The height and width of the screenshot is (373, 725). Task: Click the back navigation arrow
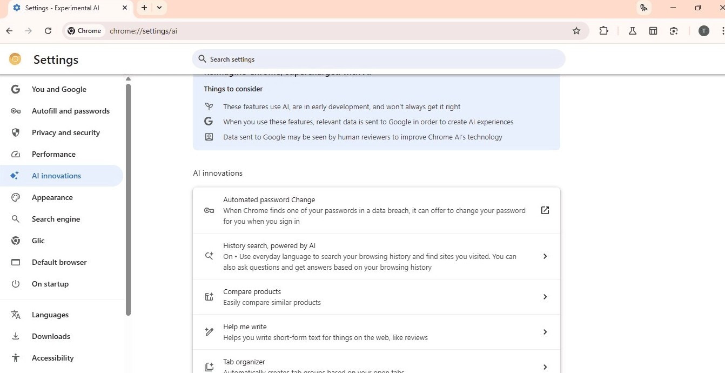9,31
